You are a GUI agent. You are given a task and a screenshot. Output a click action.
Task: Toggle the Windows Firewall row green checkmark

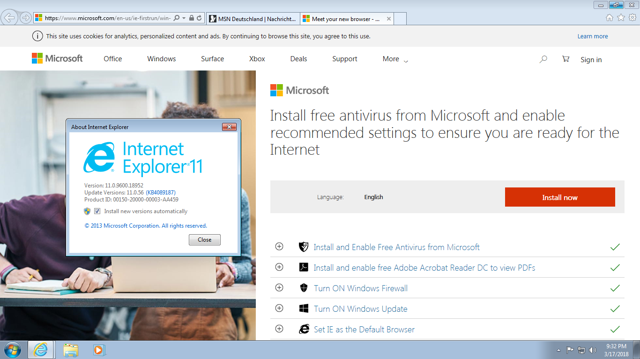[615, 288]
